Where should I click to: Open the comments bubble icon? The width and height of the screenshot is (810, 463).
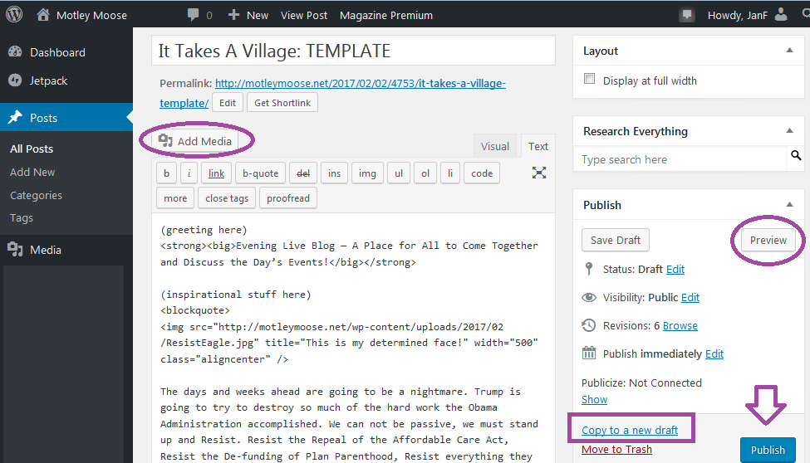[193, 15]
